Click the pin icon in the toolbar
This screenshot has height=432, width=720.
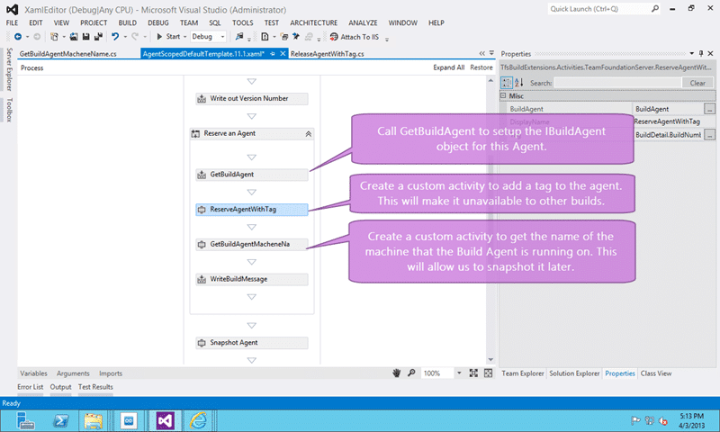296,37
